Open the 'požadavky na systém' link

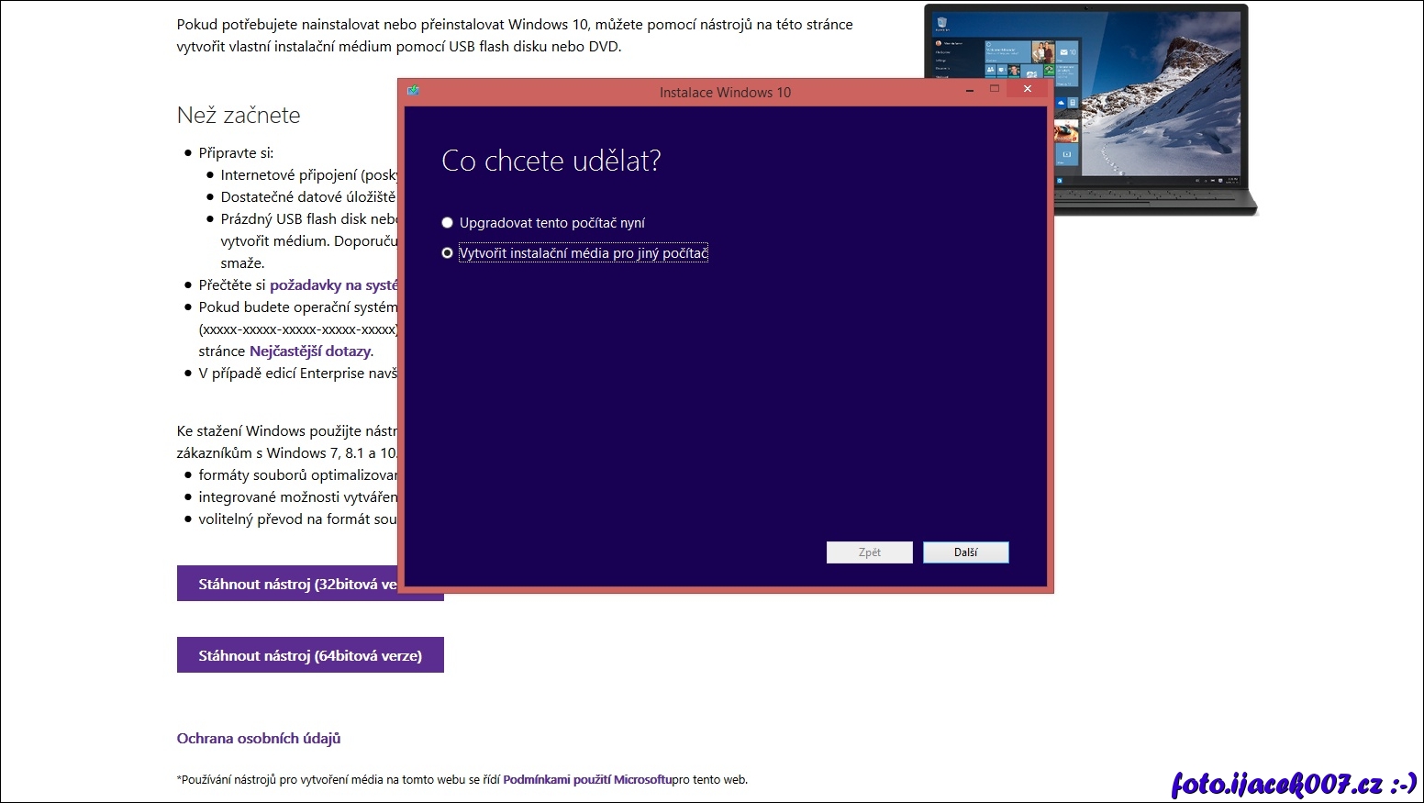coord(334,285)
